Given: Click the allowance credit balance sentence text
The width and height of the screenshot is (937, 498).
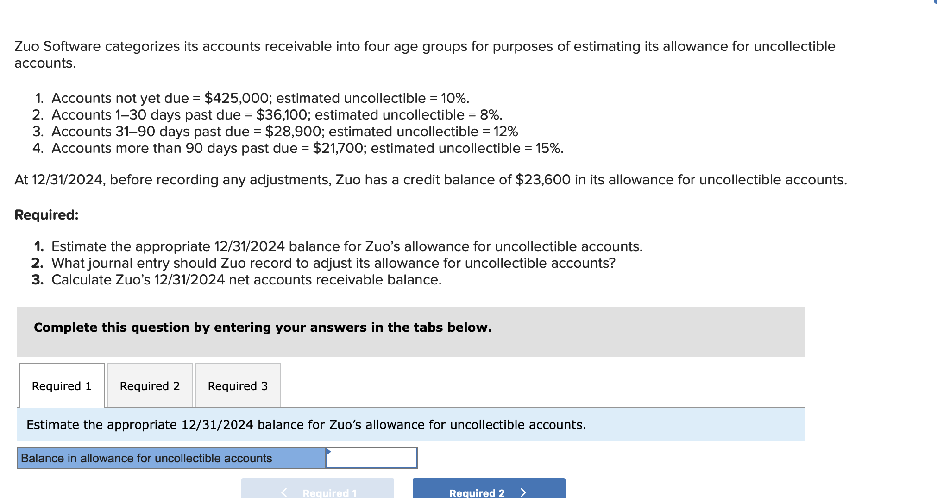Looking at the screenshot, I should click(x=430, y=180).
